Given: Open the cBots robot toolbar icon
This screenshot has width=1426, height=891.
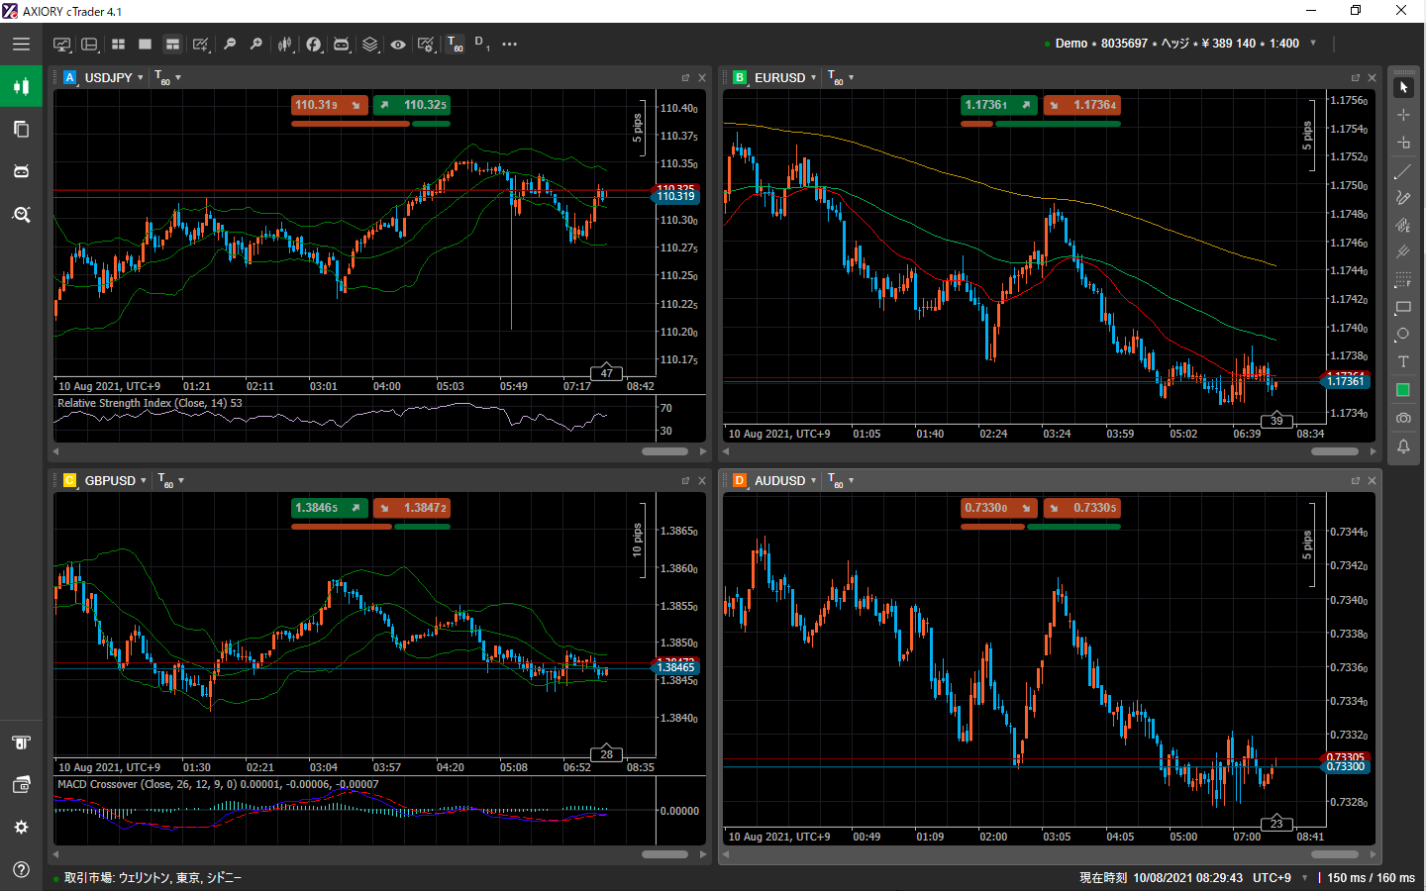Looking at the screenshot, I should coord(341,44).
